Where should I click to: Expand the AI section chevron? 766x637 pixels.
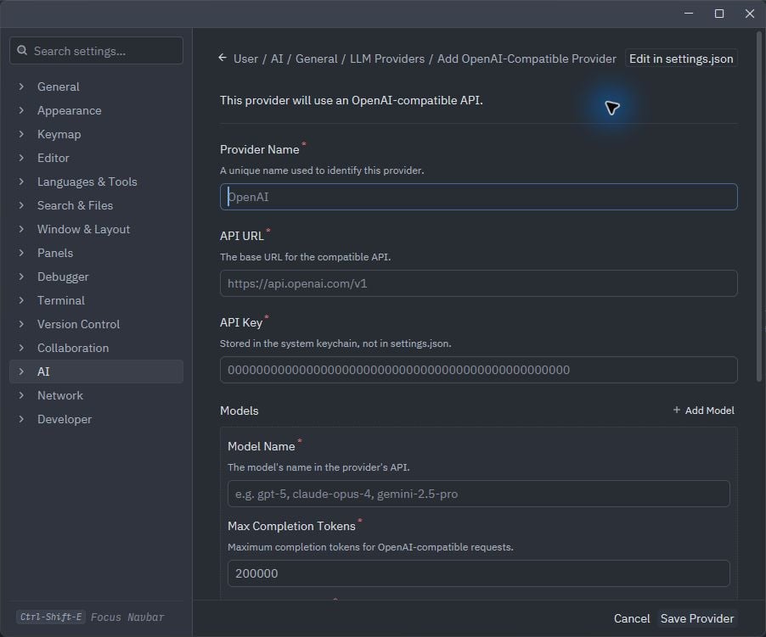point(21,372)
